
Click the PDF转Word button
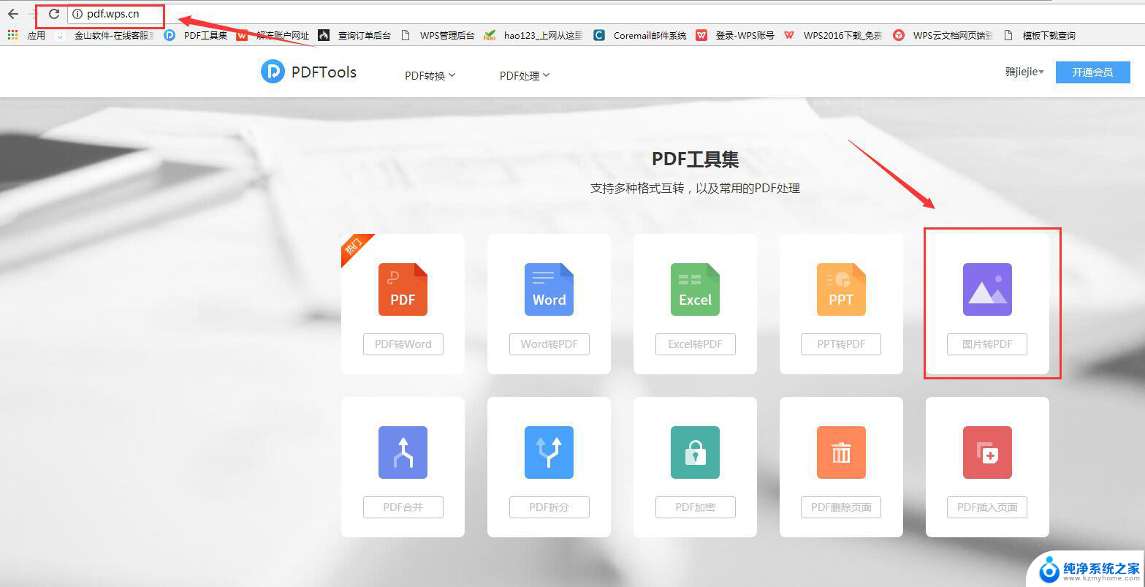(x=403, y=344)
